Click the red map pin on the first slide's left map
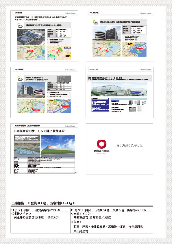The image size is (172, 244). (28, 52)
